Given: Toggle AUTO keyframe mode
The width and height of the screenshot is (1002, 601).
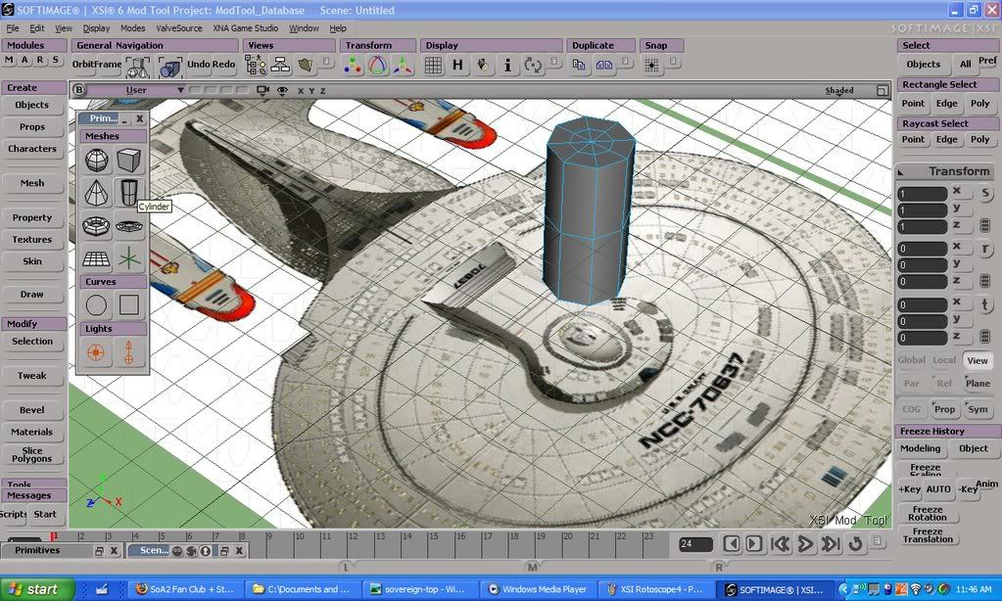Looking at the screenshot, I should [938, 489].
